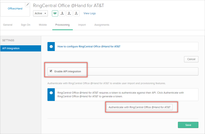Open the Active status dropdown
The height and width of the screenshot is (134, 205).
click(40, 13)
